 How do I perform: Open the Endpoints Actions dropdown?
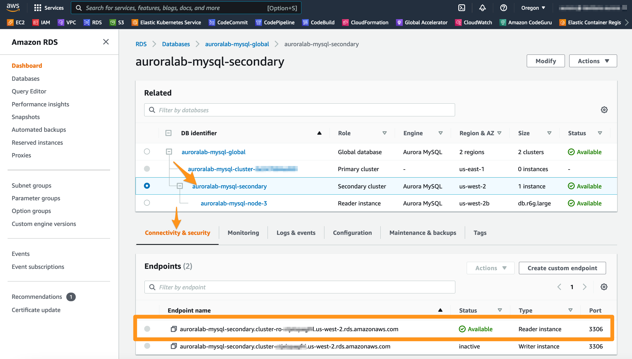point(490,268)
